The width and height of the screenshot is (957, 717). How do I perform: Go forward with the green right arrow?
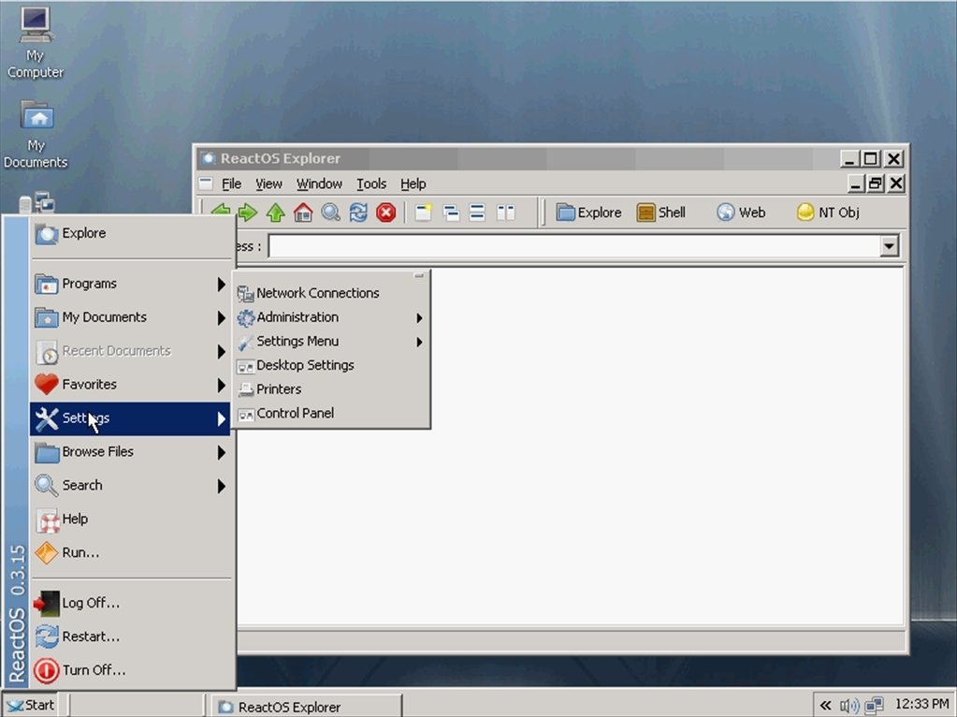tap(248, 212)
